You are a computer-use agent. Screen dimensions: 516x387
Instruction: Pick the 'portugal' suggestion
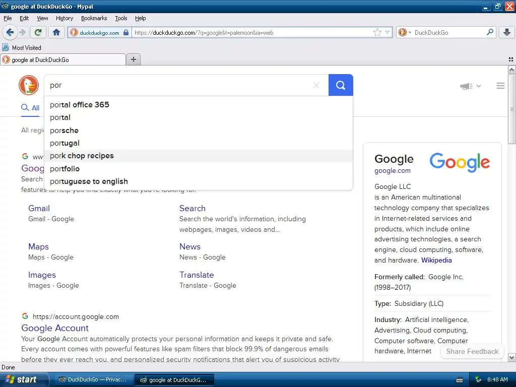(199, 143)
